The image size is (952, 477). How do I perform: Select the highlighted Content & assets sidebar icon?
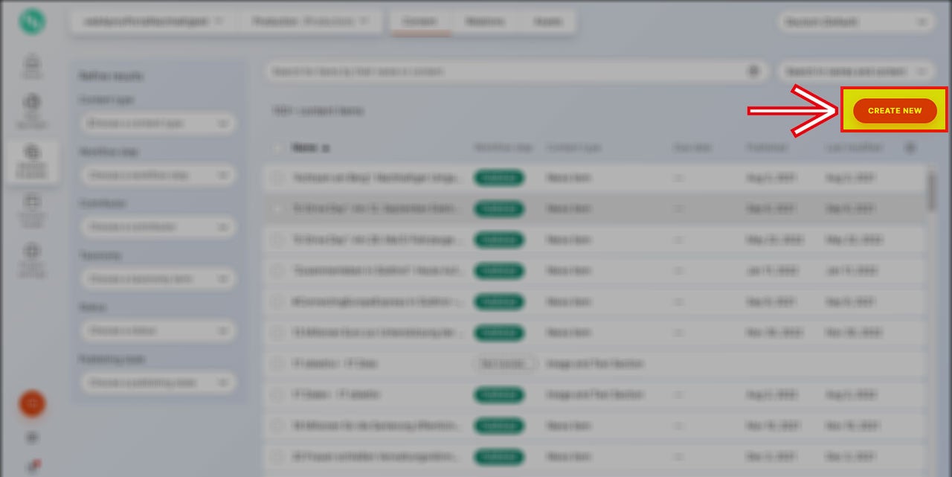coord(33,159)
